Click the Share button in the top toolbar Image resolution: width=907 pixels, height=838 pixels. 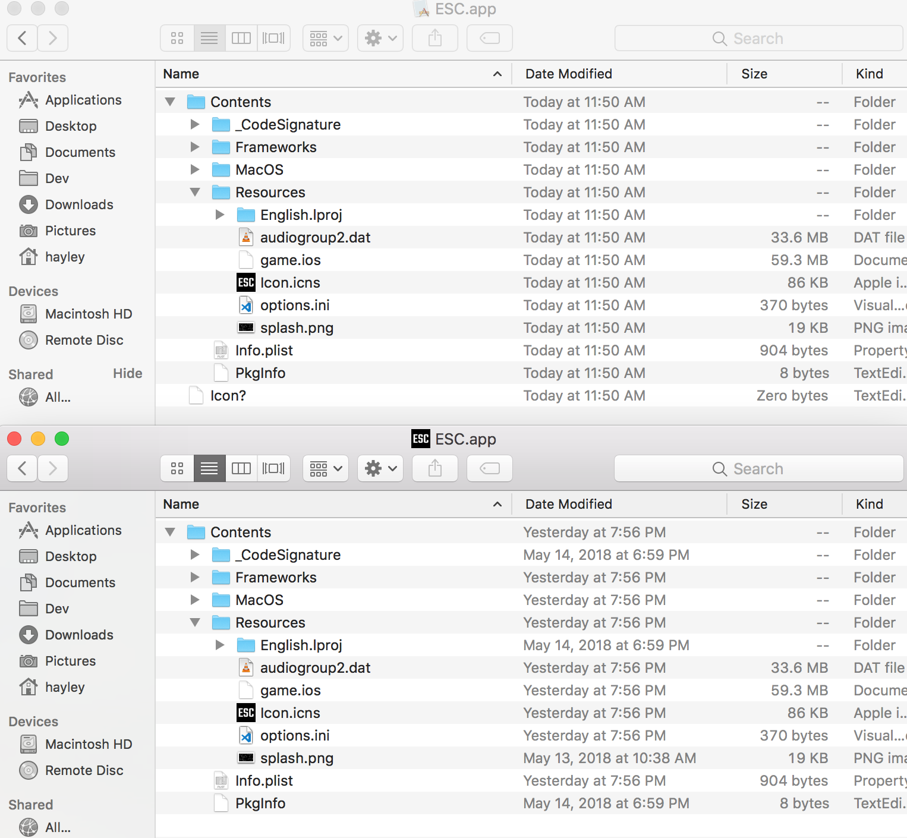coord(434,37)
